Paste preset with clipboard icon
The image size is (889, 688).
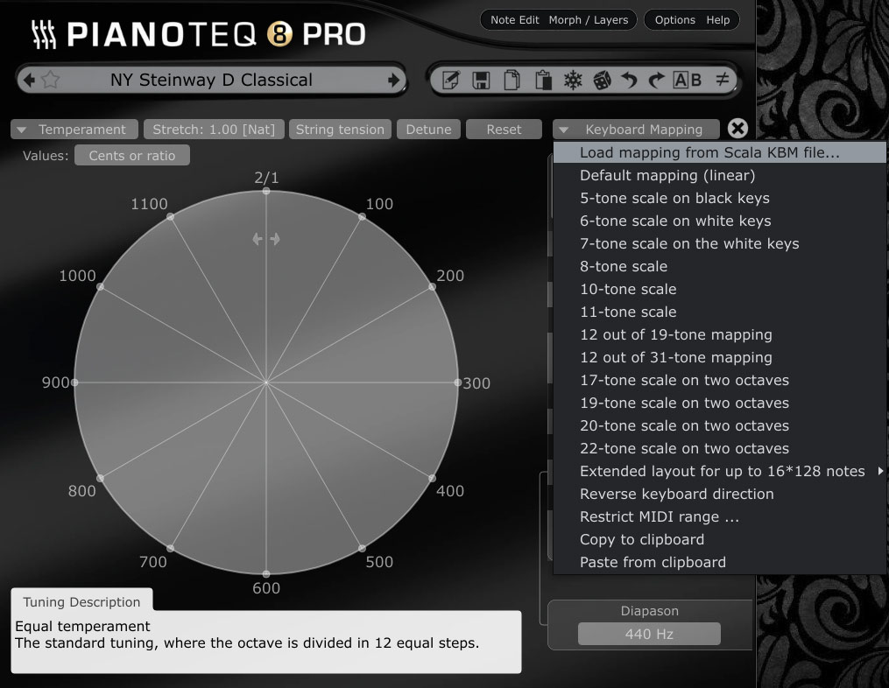point(542,80)
